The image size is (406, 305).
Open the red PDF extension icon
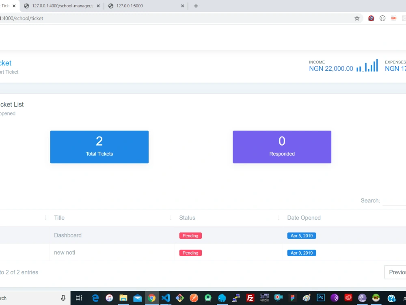(x=393, y=18)
